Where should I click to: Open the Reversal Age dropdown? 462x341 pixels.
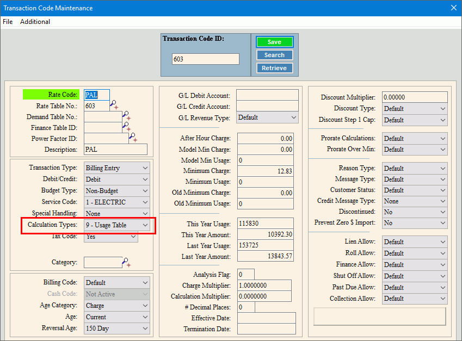pos(145,328)
